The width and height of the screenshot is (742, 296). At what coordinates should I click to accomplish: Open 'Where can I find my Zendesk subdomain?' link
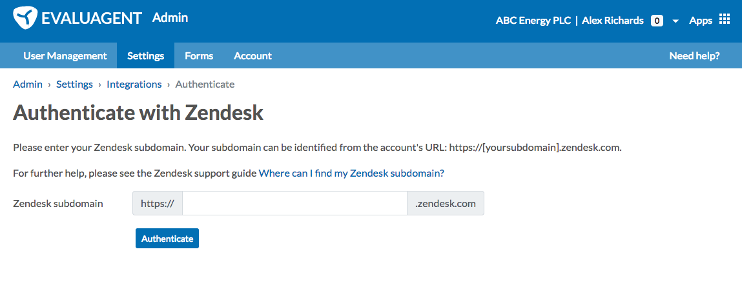351,173
